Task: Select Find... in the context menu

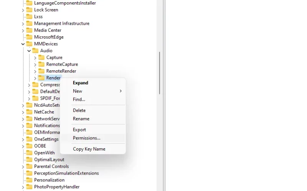Action: click(93, 99)
